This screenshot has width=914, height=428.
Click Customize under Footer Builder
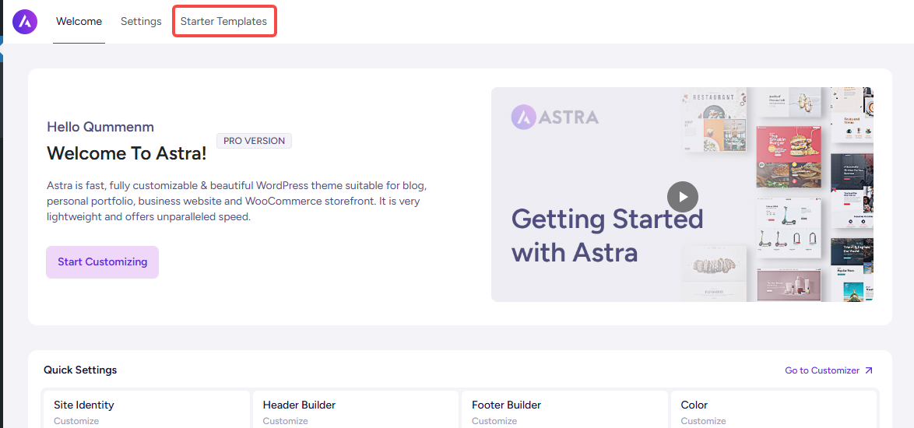[494, 421]
